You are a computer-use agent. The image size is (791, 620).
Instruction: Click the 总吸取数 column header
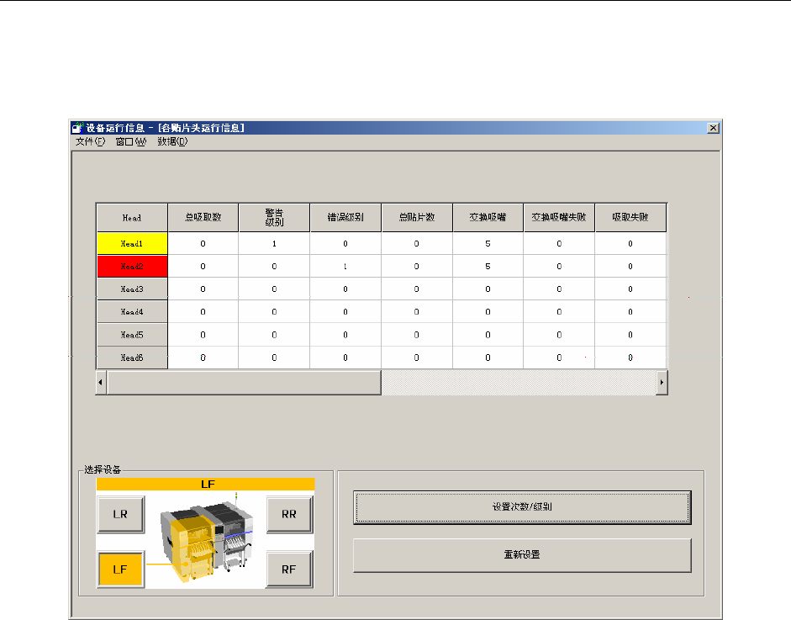[203, 218]
